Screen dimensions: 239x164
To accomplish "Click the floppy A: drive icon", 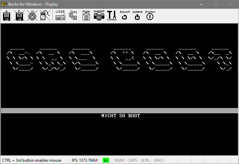I will point(7,15).
